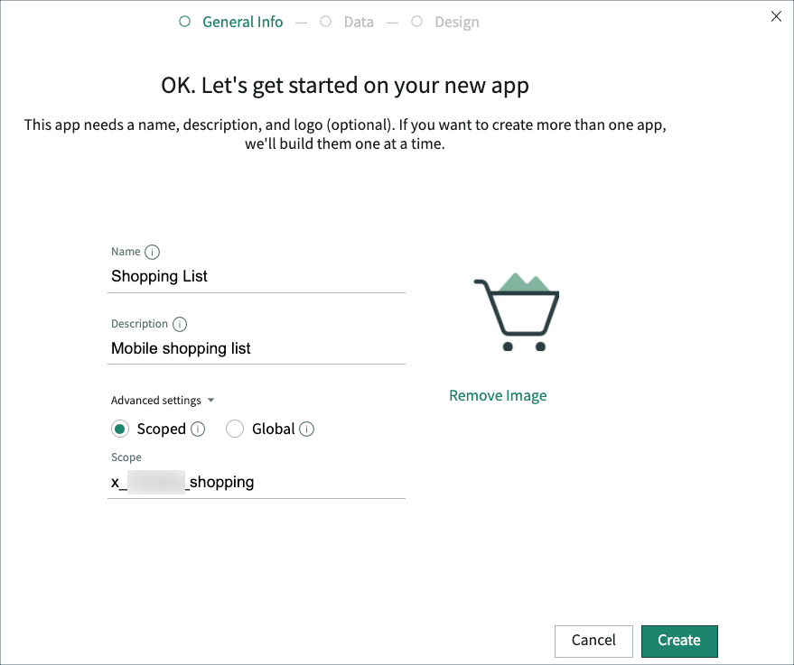
Task: Click the Data step circle
Action: point(324,21)
